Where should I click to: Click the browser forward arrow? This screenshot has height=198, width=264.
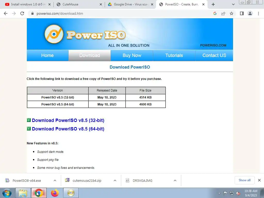pos(14,13)
